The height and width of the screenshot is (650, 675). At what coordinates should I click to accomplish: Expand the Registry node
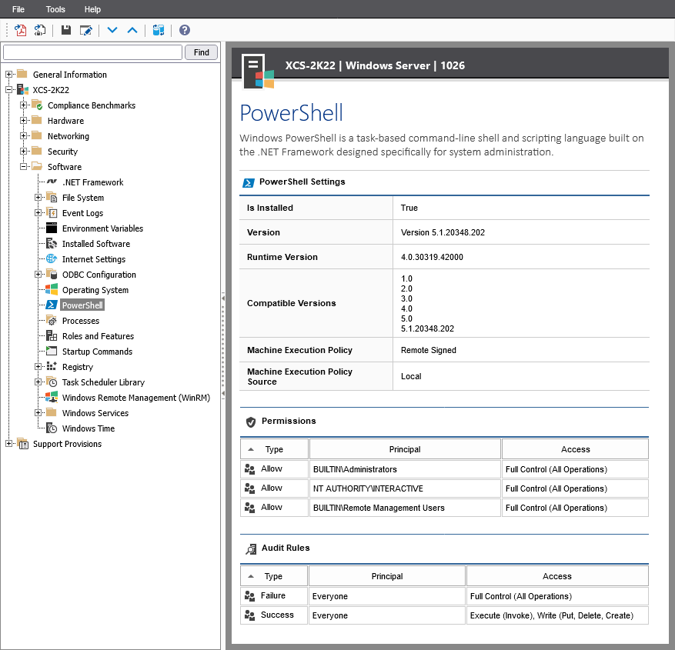38,366
